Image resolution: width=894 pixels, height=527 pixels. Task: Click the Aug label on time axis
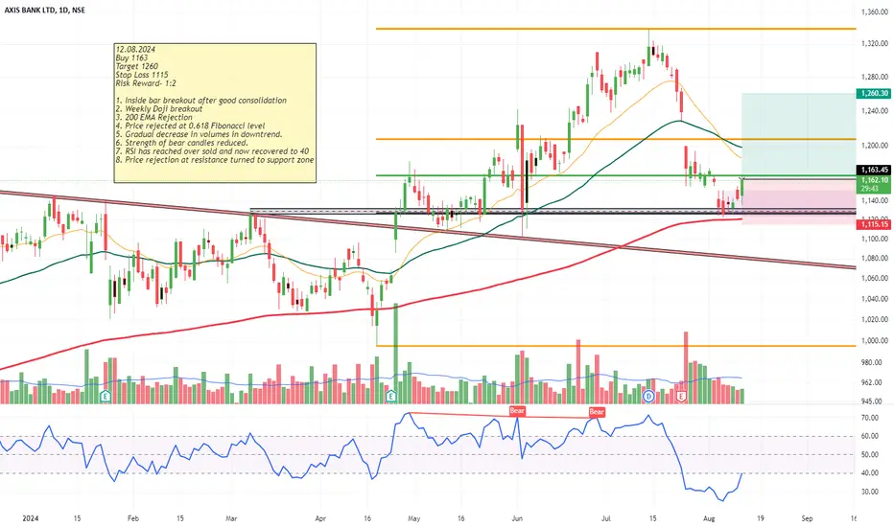pyautogui.click(x=709, y=518)
